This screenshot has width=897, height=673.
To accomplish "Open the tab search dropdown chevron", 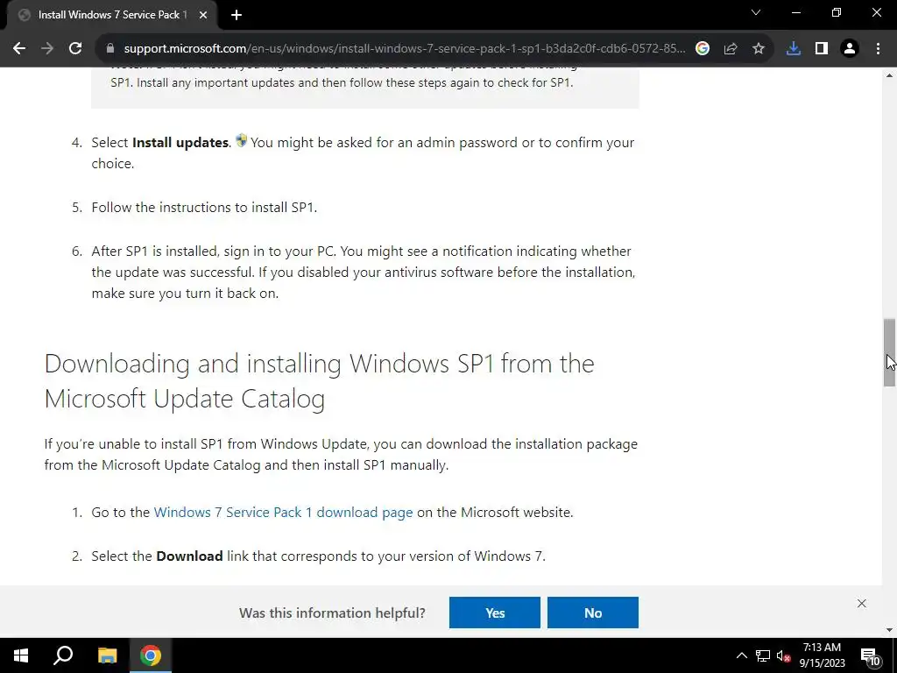I will [756, 12].
